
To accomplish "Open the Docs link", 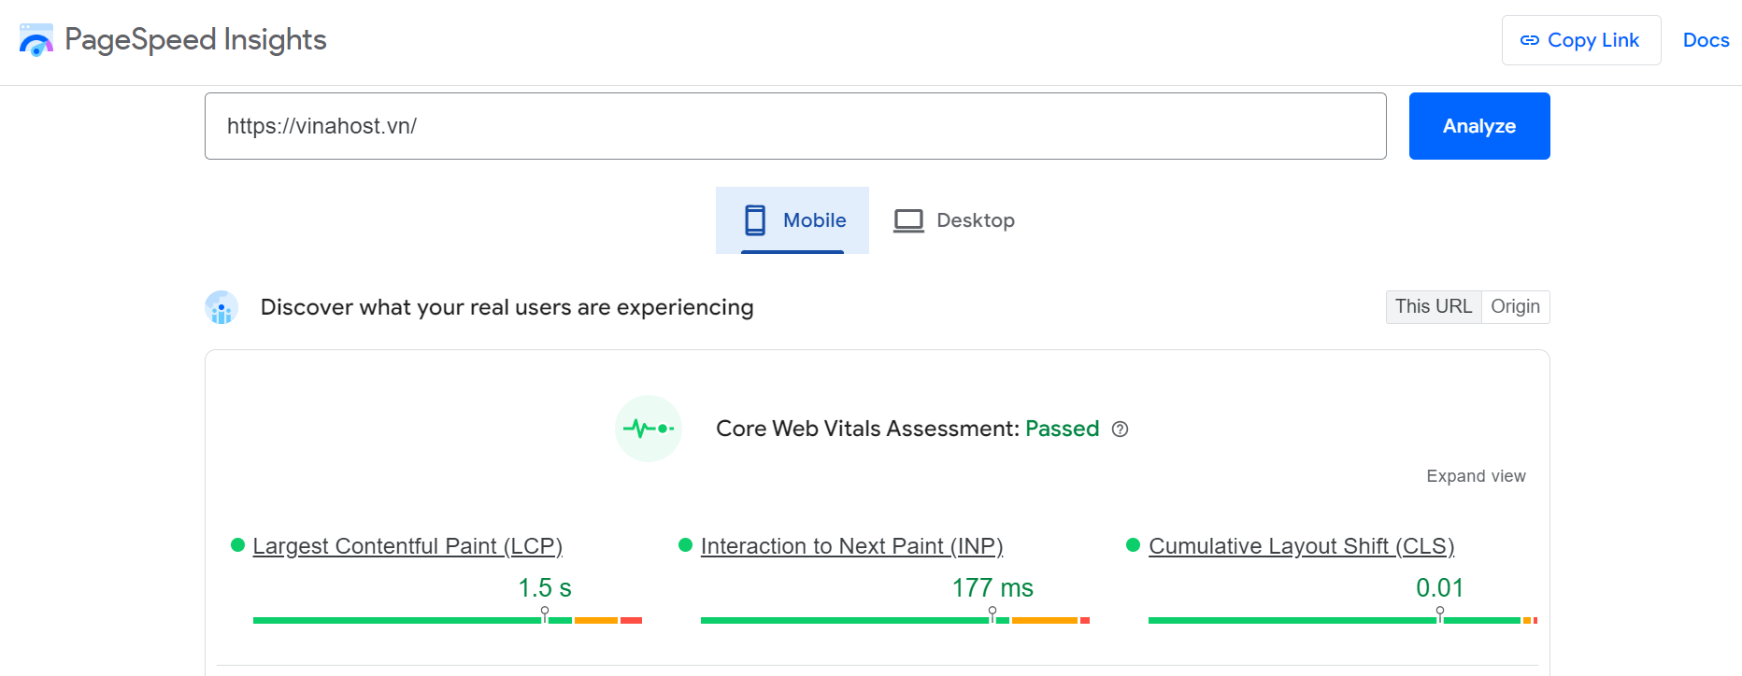I will 1706,40.
